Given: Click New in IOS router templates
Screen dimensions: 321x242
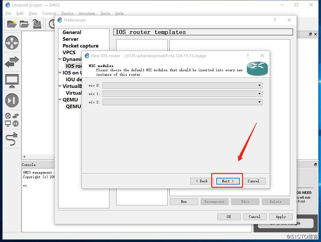Looking at the screenshot, I should click(x=184, y=202).
